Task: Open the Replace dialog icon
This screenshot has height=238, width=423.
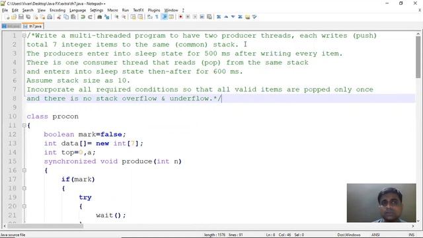Action: [x=107, y=17]
